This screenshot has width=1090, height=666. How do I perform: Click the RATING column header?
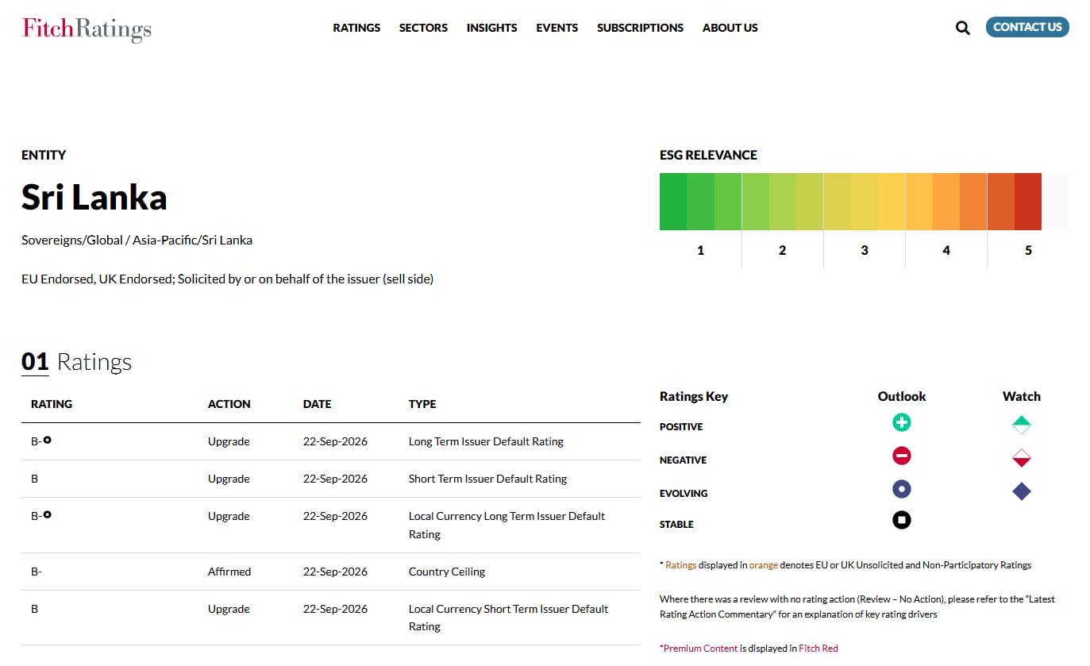(x=52, y=404)
